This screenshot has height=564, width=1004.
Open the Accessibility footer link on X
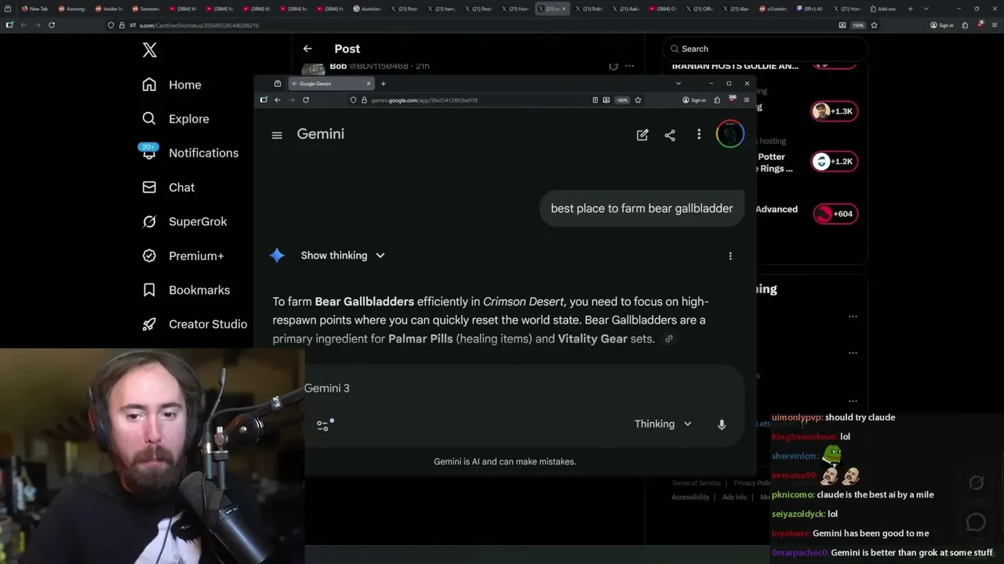click(690, 497)
